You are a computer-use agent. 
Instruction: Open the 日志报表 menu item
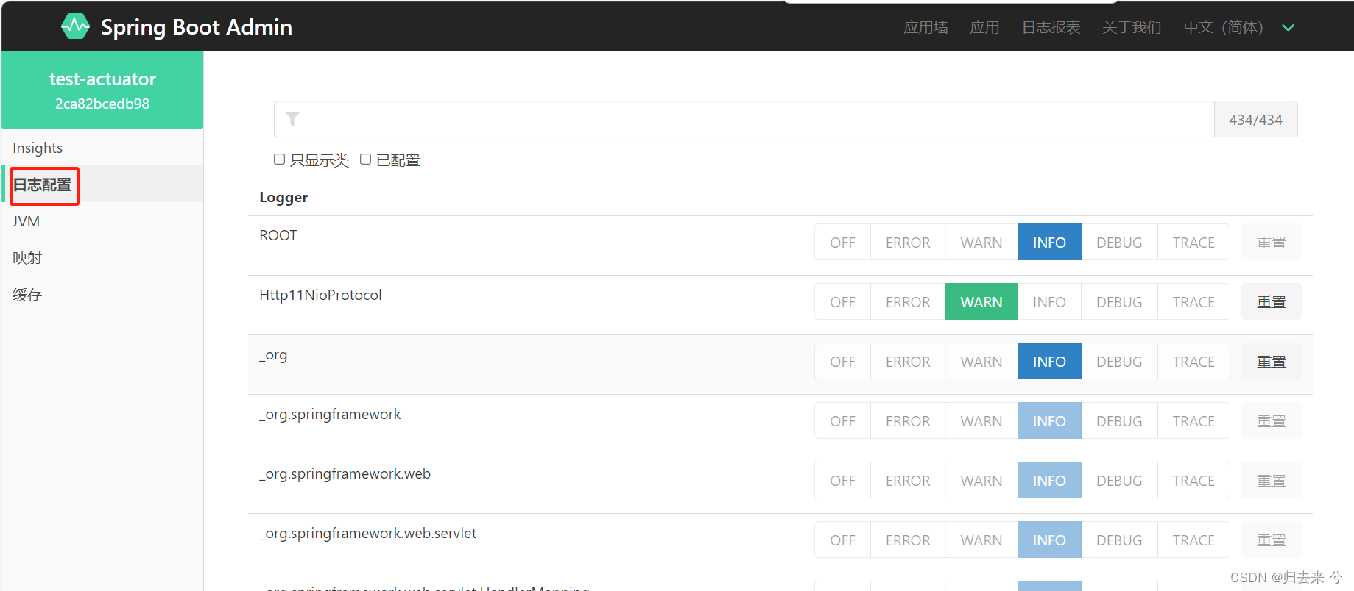tap(1051, 27)
